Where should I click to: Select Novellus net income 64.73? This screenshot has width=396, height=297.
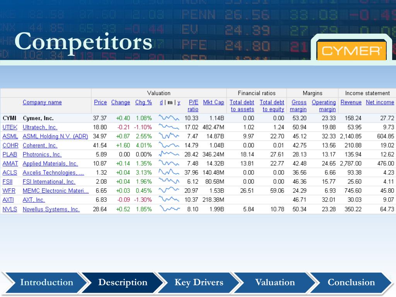[x=387, y=209]
